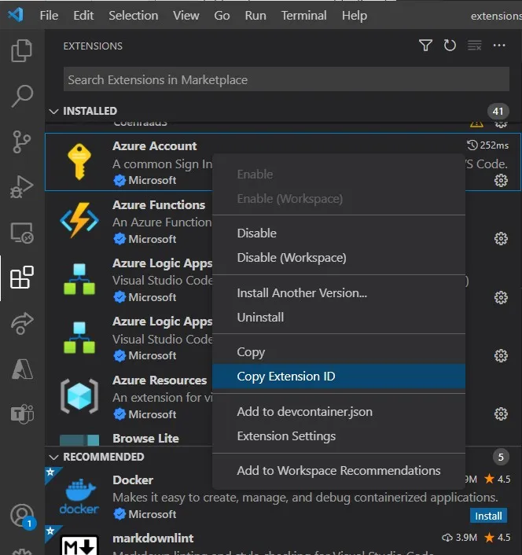Click the Azure Account key icon
Screen dimensions: 522x555
coord(79,162)
